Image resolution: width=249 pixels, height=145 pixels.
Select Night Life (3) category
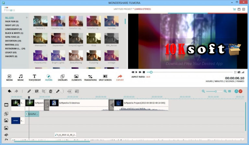tap(12, 25)
